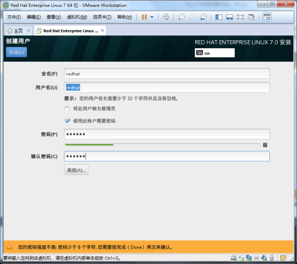Minimize the VMware Workstation window

point(263,4)
